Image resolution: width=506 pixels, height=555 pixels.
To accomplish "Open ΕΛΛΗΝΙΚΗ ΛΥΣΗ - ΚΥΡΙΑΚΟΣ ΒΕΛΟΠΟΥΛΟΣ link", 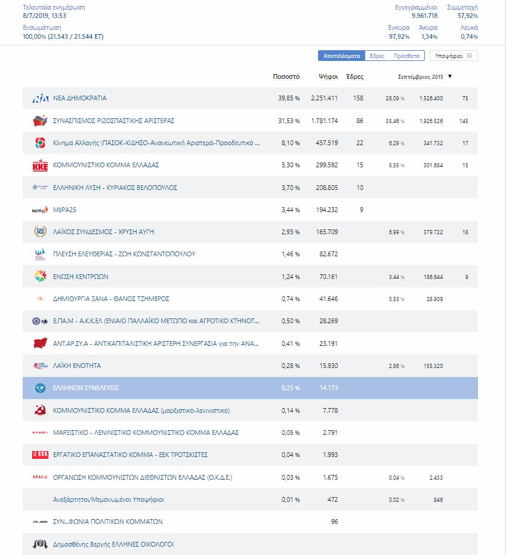I will (x=115, y=188).
